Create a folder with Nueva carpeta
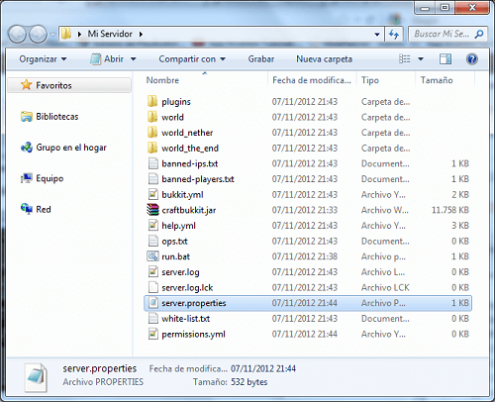Screen dimensions: 495x402 click(324, 59)
